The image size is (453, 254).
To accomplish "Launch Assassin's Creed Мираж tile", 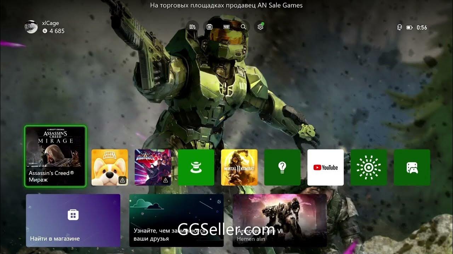I will pyautogui.click(x=55, y=156).
